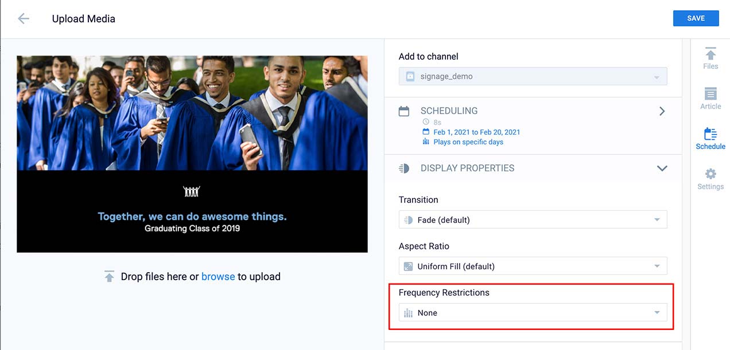The width and height of the screenshot is (730, 350).
Task: Open the Aspect Ratio dropdown
Action: [533, 266]
